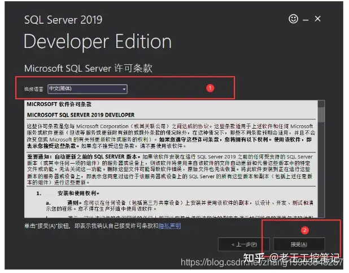349x273 pixels.
Task: Minimize the SQL Server installer window
Action: [x=306, y=20]
